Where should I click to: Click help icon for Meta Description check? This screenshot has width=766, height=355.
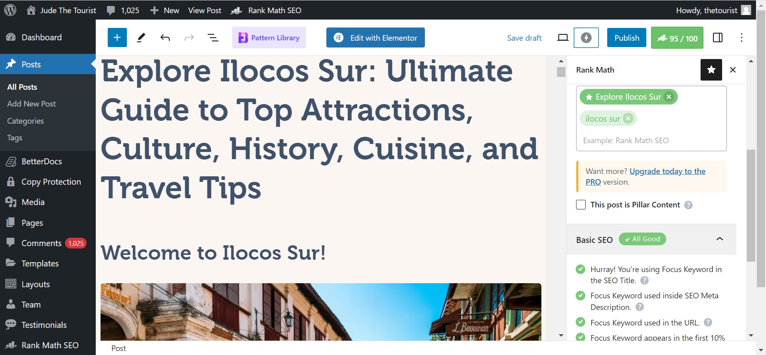pyautogui.click(x=640, y=307)
